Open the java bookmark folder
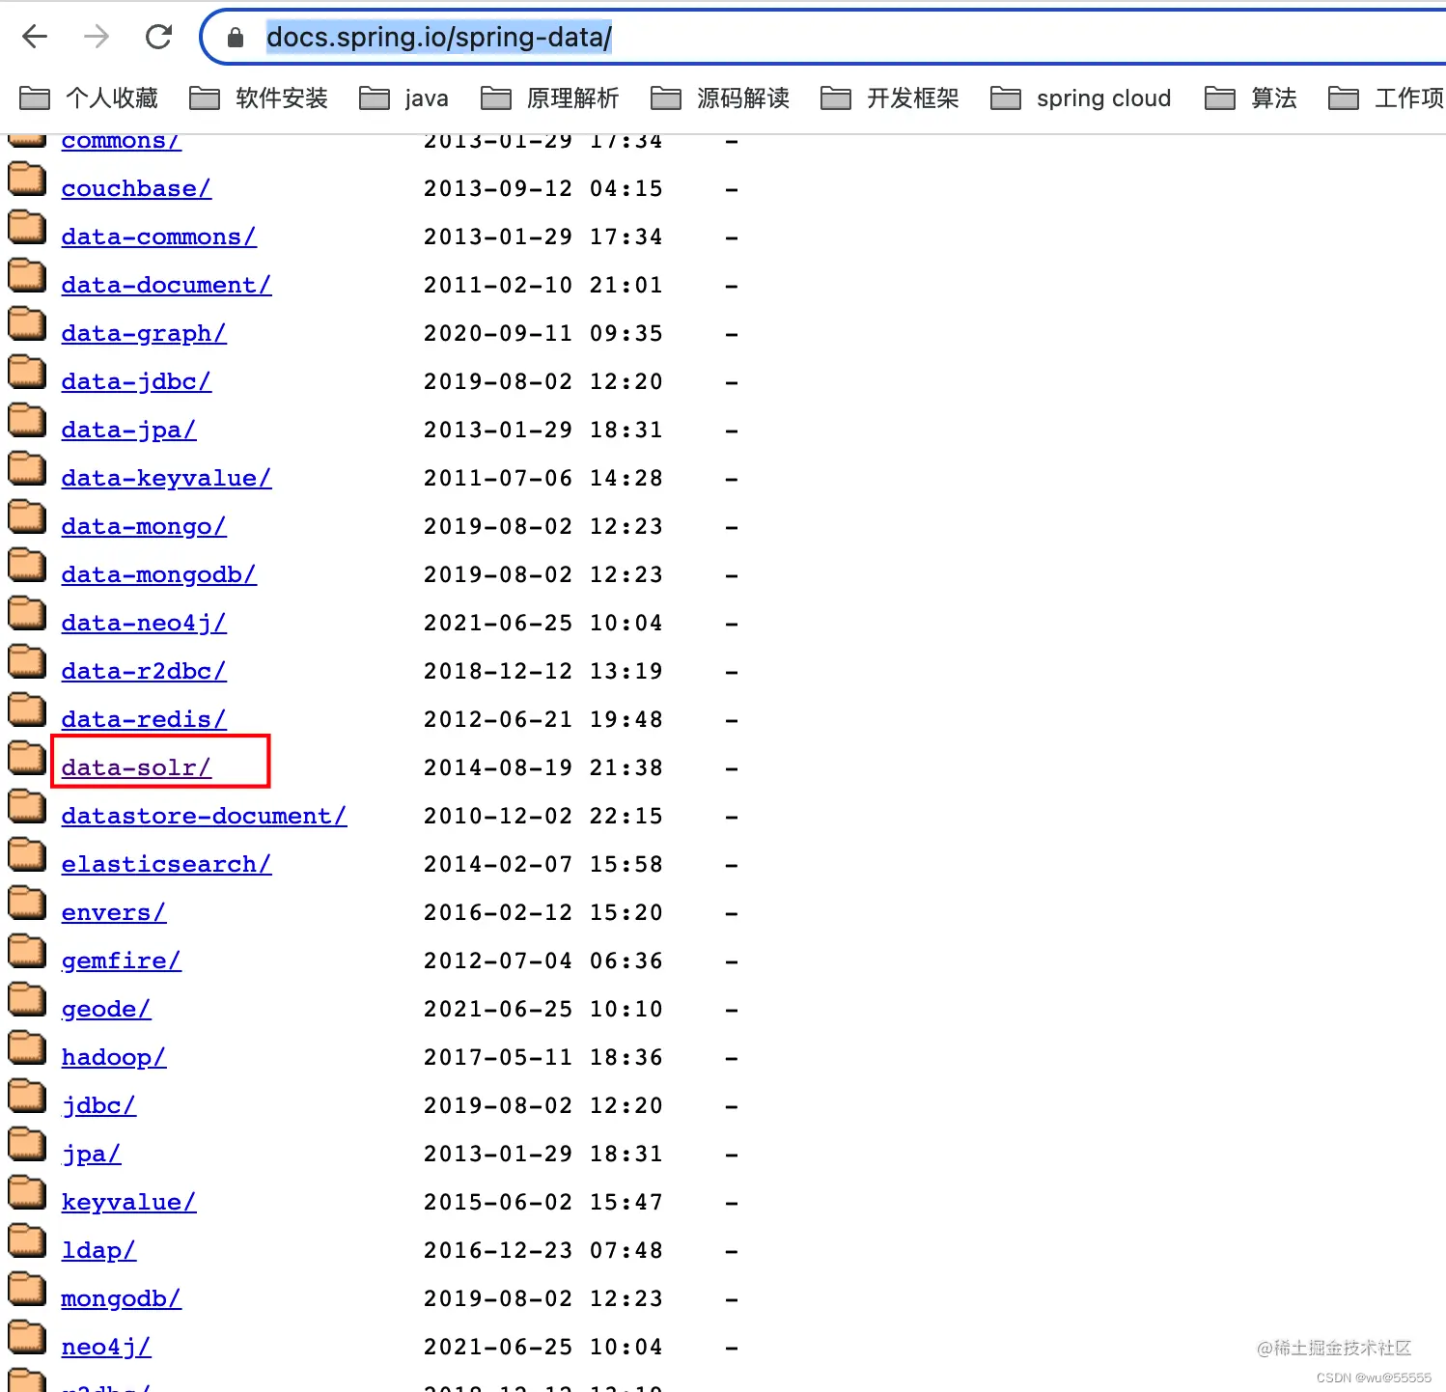 [403, 98]
